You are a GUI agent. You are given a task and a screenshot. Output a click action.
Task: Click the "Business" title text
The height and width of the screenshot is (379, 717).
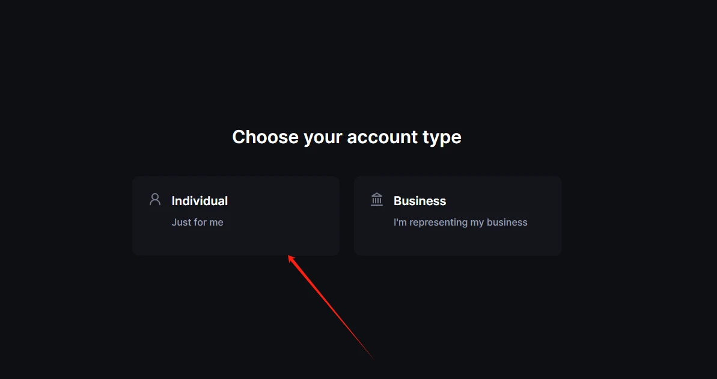[420, 201]
